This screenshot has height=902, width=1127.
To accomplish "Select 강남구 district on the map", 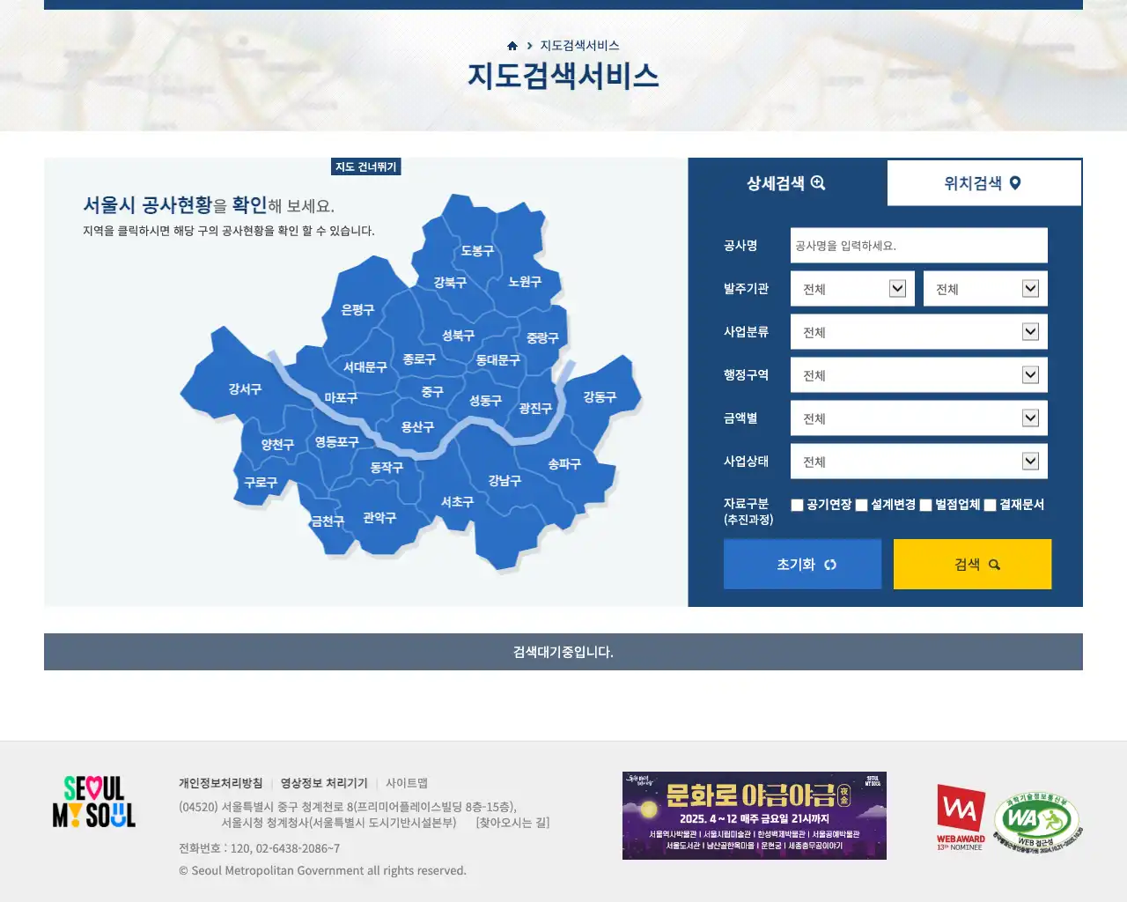I will point(505,481).
